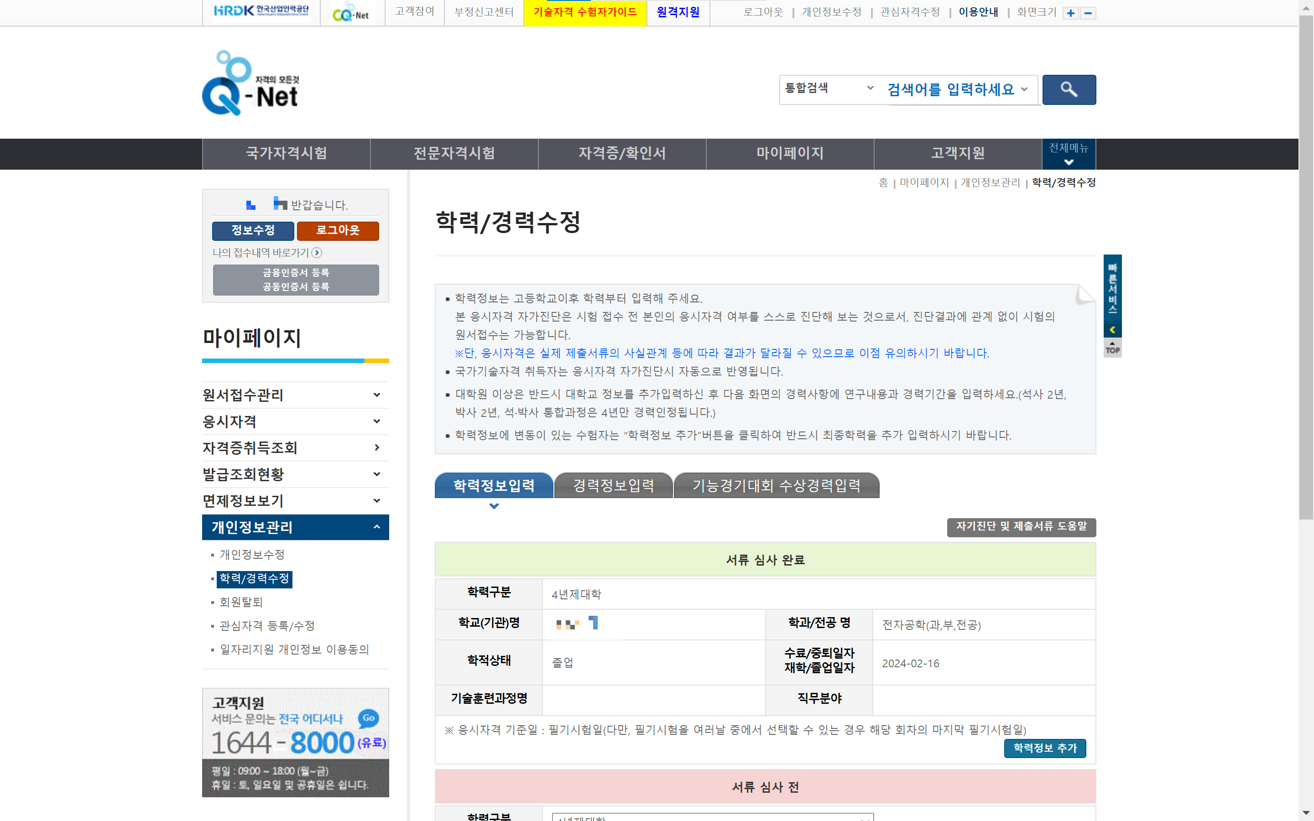Open 자격증취득조회 sidebar item
The image size is (1314, 821).
pos(295,448)
